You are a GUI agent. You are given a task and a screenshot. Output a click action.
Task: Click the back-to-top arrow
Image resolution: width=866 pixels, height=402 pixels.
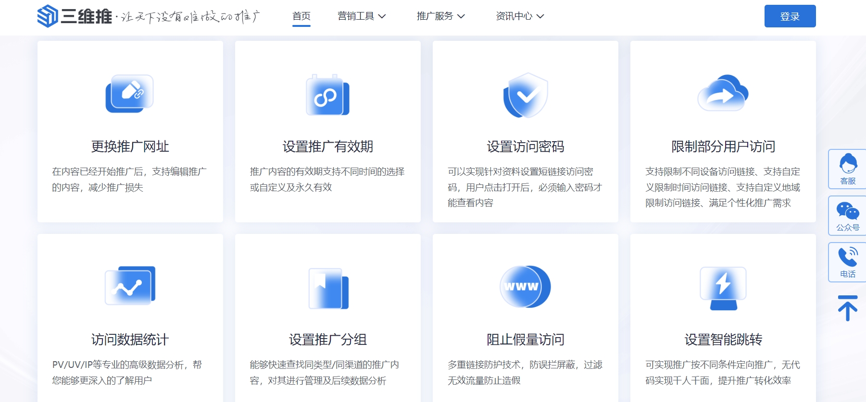[x=847, y=308]
